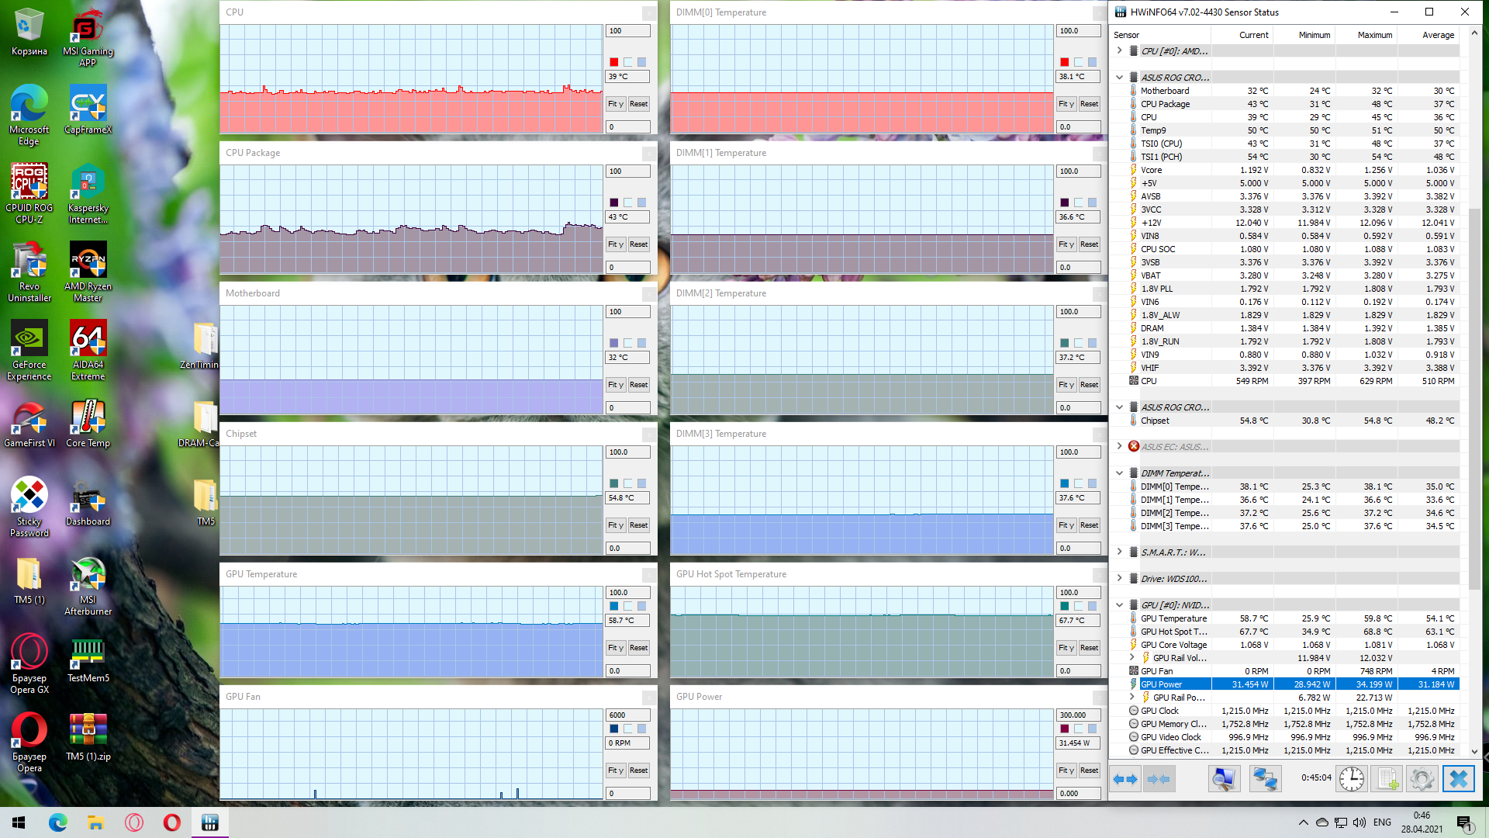Click HWiNFO icon in taskbar
This screenshot has height=838, width=1489.
209,822
